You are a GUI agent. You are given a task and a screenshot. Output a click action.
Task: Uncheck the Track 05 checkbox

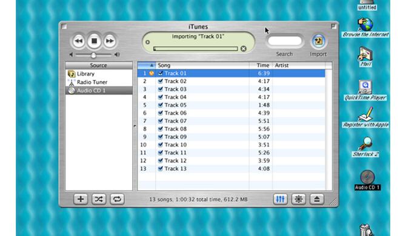[x=160, y=105]
